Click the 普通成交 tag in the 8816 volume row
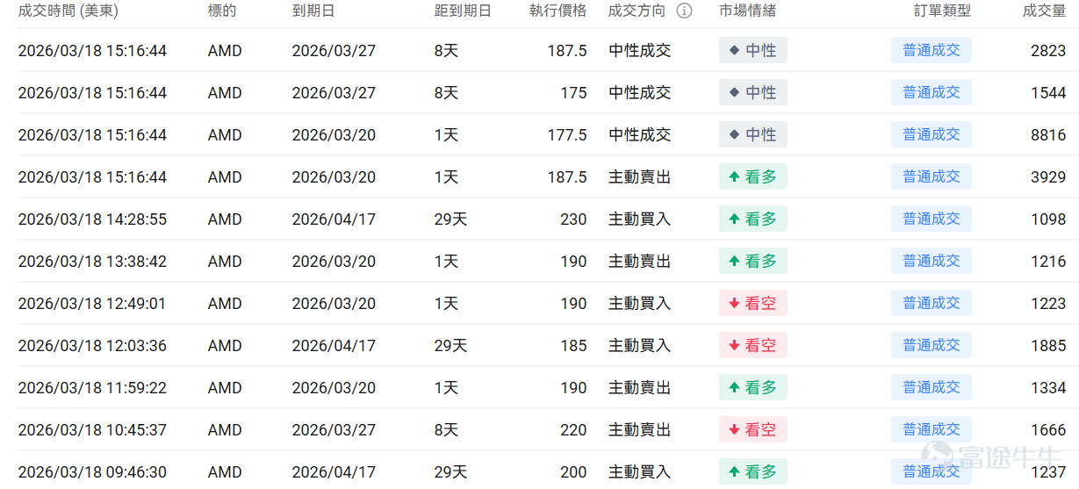1079x489 pixels. point(932,135)
